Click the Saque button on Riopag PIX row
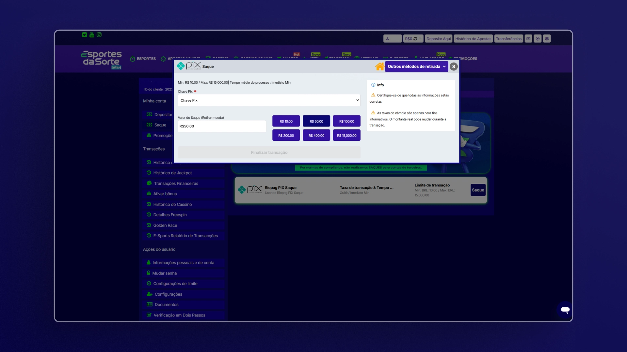The image size is (627, 352). click(x=477, y=190)
